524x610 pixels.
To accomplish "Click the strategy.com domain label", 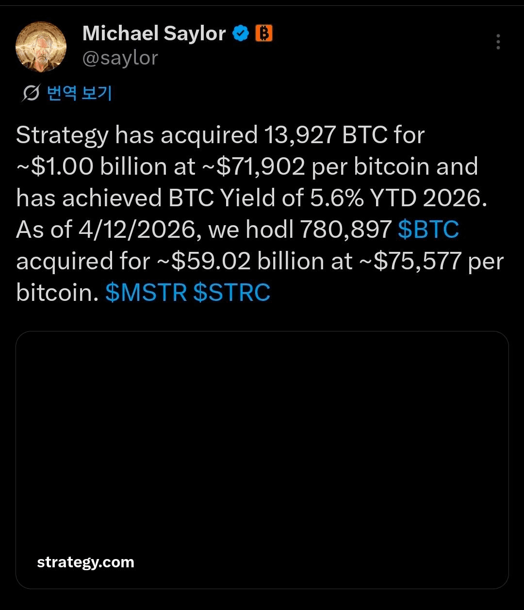I will (x=85, y=562).
